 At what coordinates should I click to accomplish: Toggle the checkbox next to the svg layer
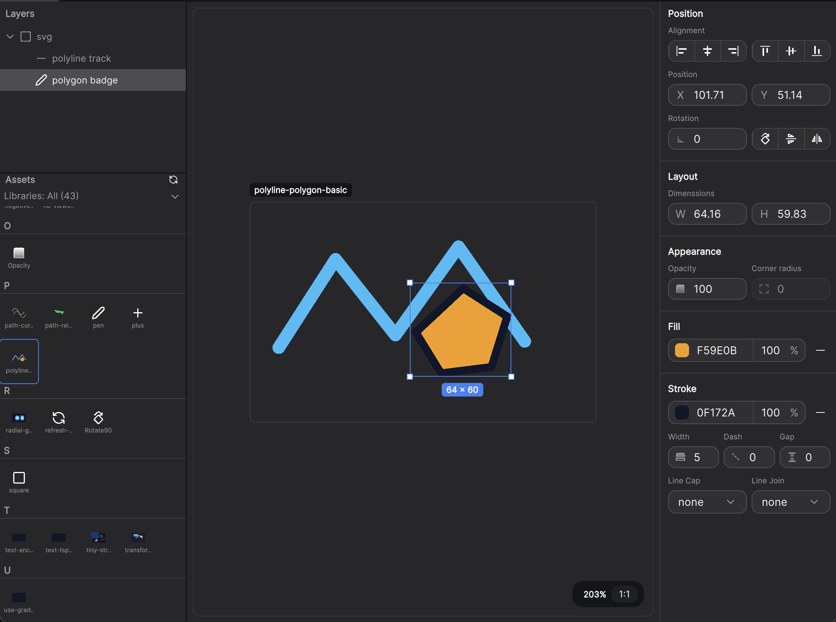[26, 36]
